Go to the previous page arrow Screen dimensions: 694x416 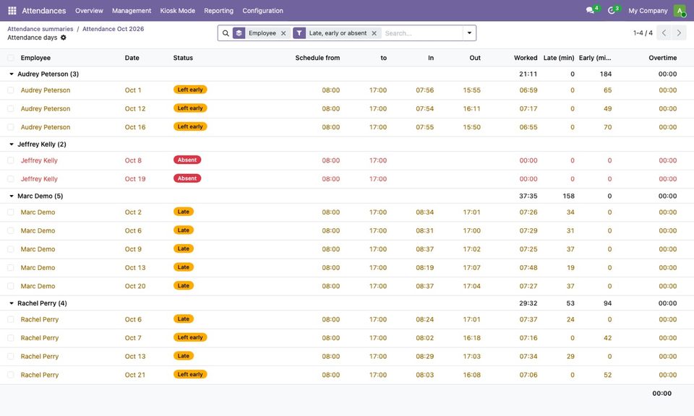(x=664, y=33)
